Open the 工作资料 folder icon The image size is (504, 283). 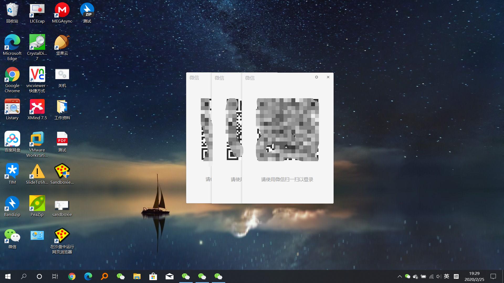coord(62,107)
